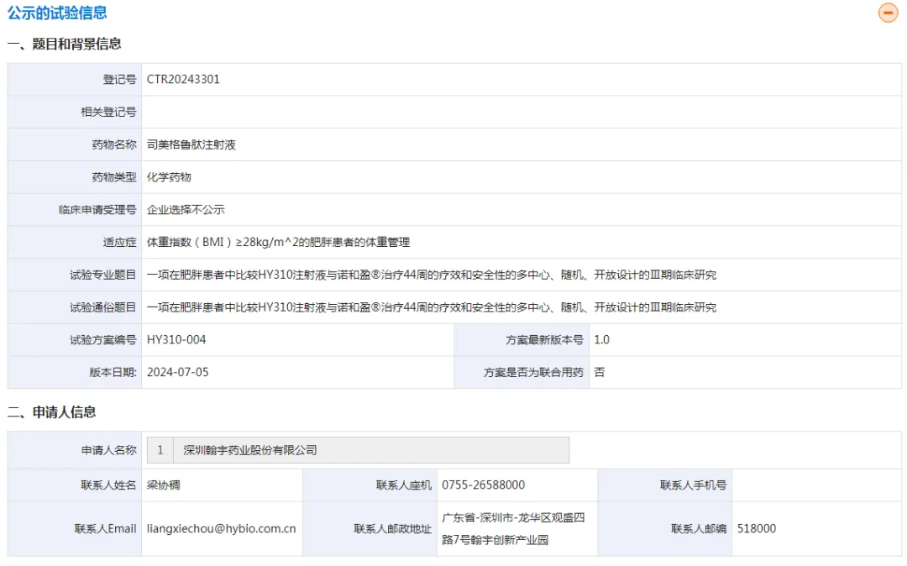
Task: Collapse the 公示的试验信息 section with the orange minus icon
Action: point(888,13)
